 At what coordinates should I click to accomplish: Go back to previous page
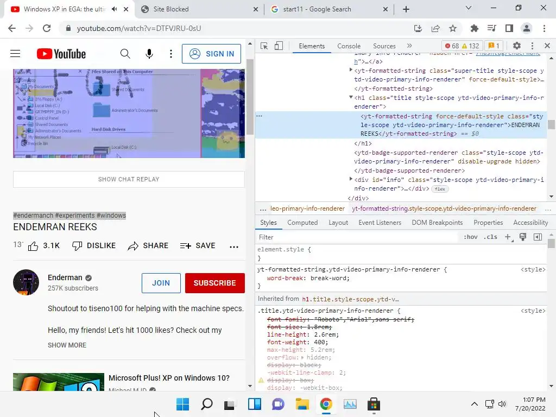point(12,28)
